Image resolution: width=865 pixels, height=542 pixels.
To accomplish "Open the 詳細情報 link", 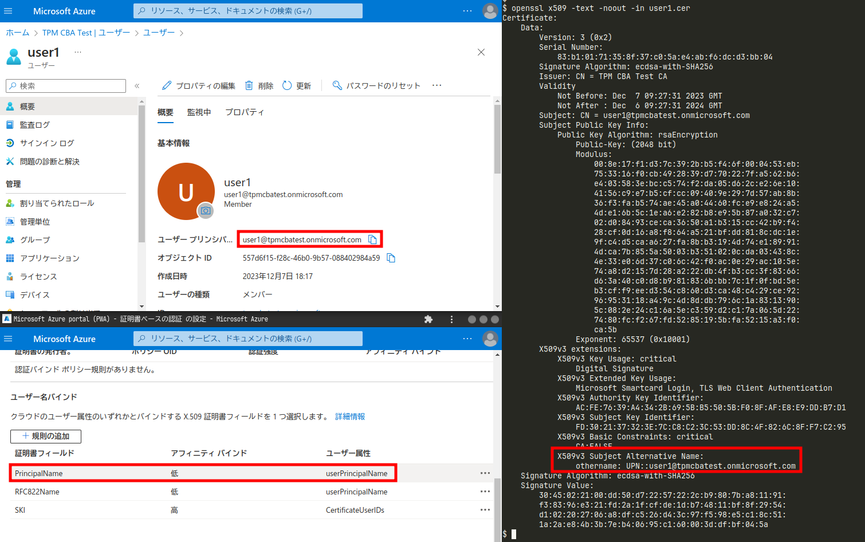I will pyautogui.click(x=350, y=417).
